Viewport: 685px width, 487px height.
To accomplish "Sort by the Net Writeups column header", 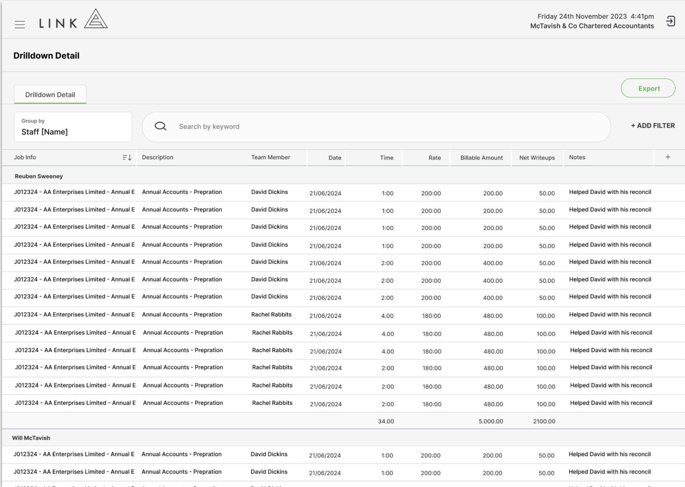I will point(537,158).
